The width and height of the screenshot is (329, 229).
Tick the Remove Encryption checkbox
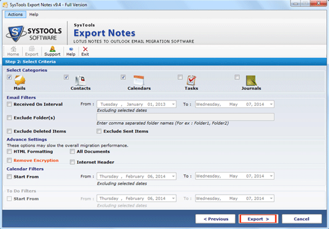click(10, 161)
